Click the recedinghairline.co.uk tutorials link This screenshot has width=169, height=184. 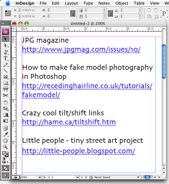(x=87, y=90)
